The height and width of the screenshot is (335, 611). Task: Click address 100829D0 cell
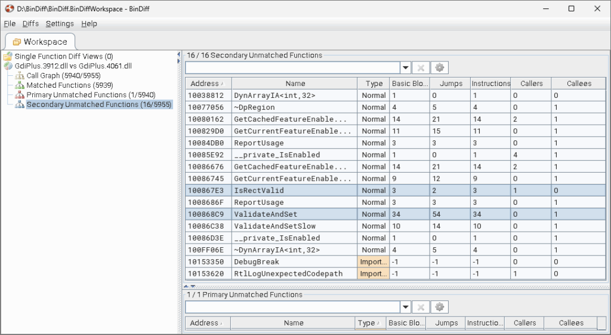(208, 131)
